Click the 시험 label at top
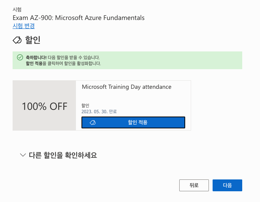 (x=17, y=10)
